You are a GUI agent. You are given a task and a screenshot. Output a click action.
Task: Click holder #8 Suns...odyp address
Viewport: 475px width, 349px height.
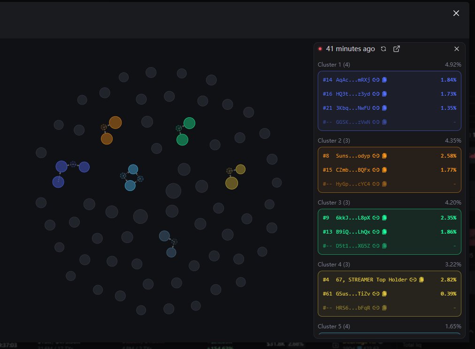[x=353, y=156]
